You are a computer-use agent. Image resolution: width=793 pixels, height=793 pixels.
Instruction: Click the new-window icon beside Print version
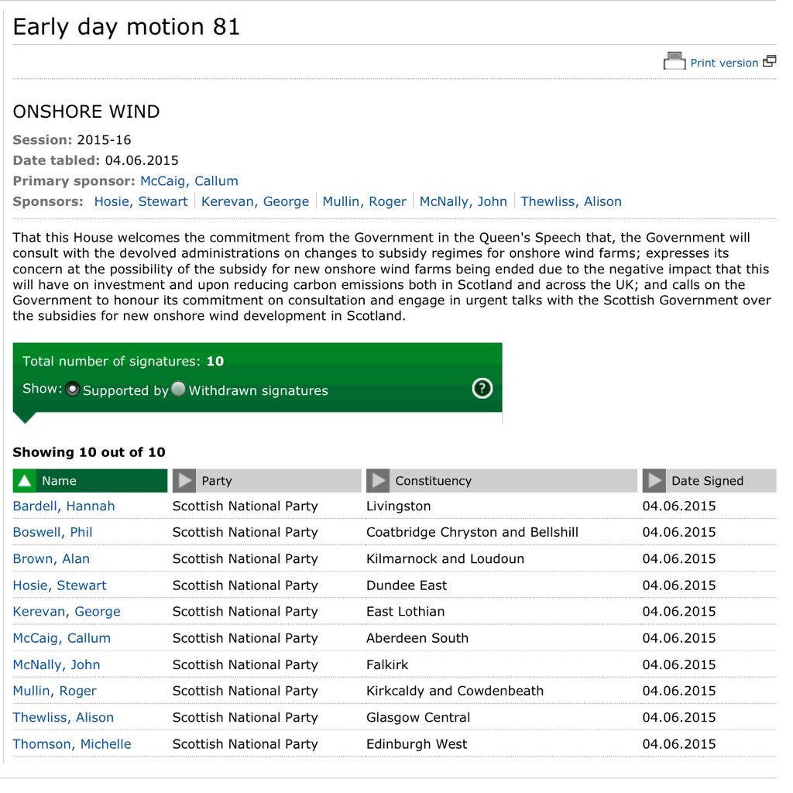769,61
